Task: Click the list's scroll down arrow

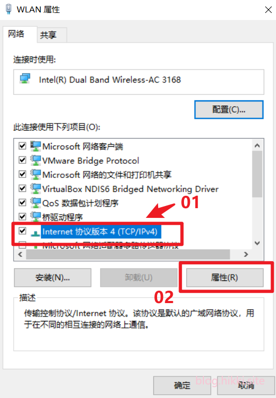Action: 257,243
